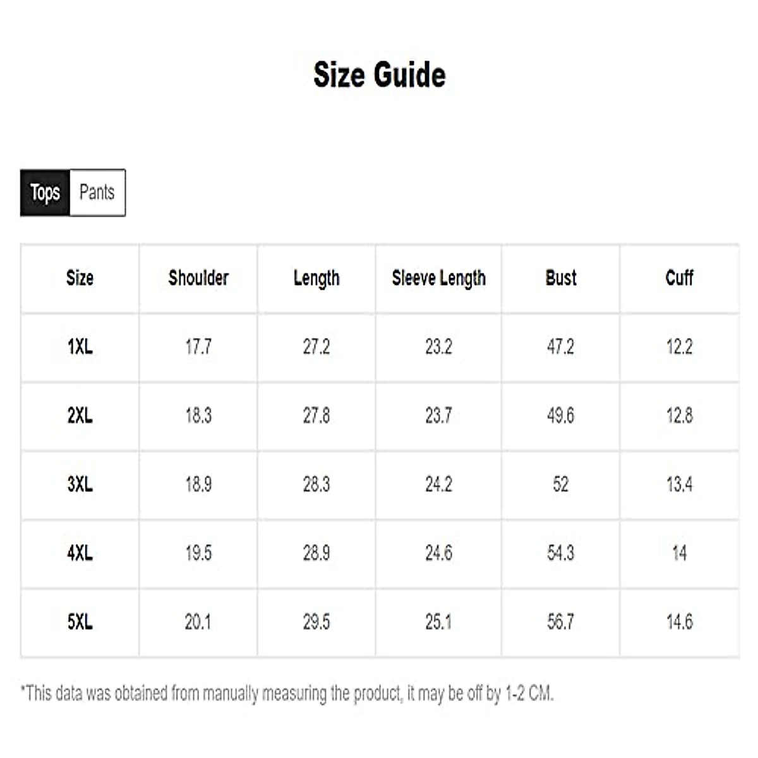Screen dimensions: 758x758
Task: Click the 1XL bust value 47.2
Action: point(560,347)
